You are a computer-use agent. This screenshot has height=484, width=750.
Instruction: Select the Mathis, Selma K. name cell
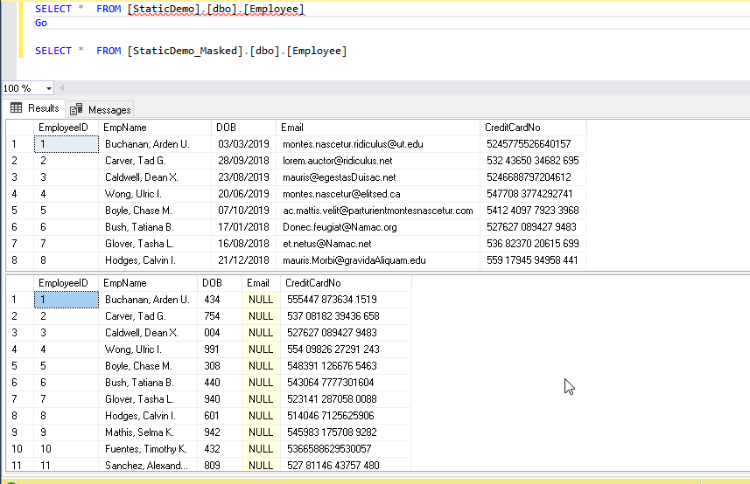tap(140, 432)
